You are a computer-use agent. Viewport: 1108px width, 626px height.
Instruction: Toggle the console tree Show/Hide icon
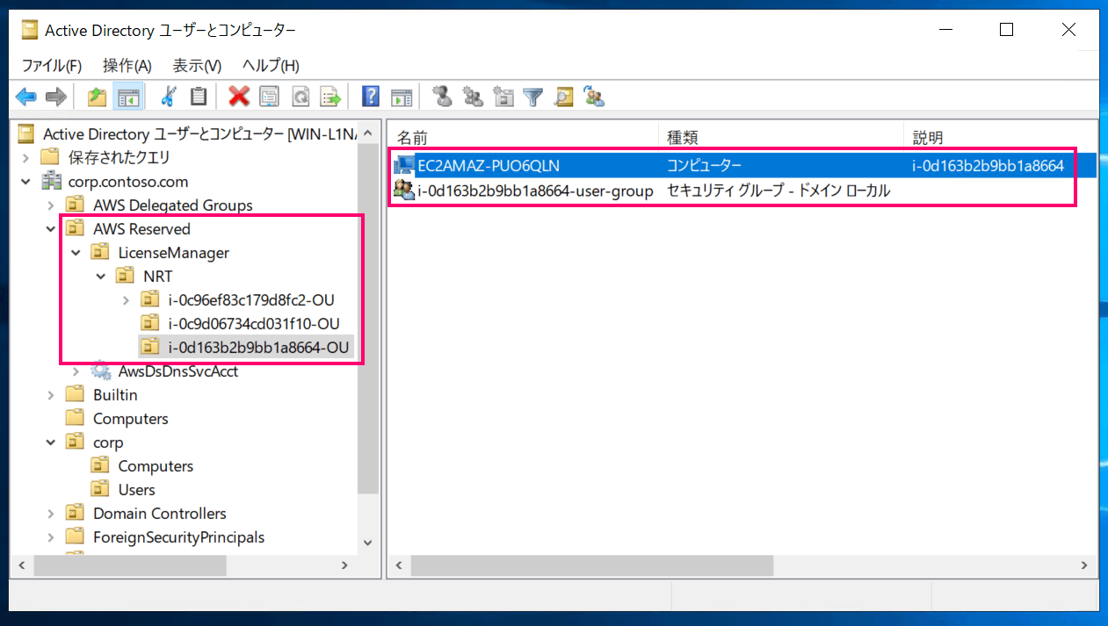tap(128, 97)
